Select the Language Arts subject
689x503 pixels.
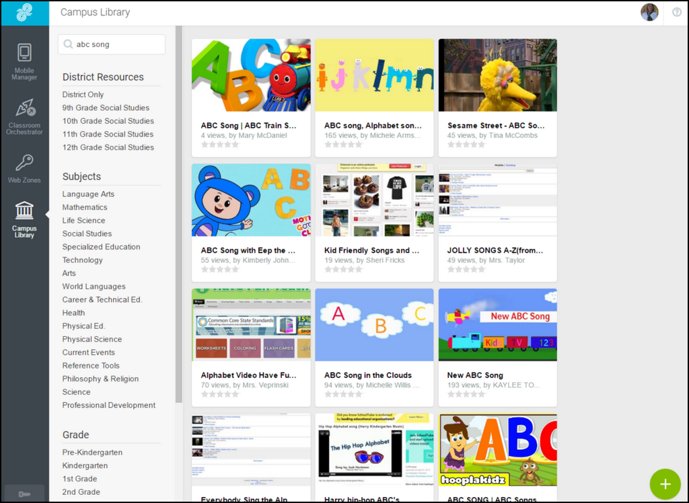click(x=88, y=194)
